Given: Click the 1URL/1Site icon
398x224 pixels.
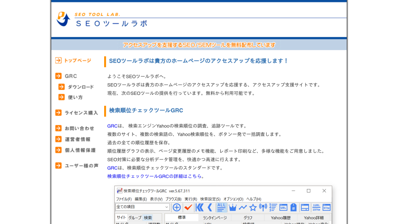Looking at the screenshot, I should pyautogui.click(x=316, y=208).
